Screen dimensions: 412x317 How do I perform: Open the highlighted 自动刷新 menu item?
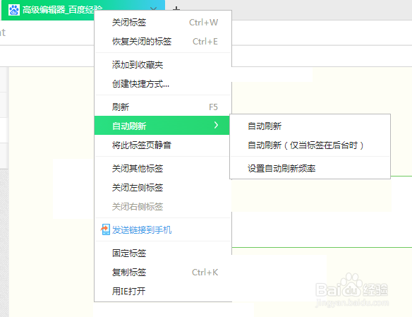click(162, 126)
